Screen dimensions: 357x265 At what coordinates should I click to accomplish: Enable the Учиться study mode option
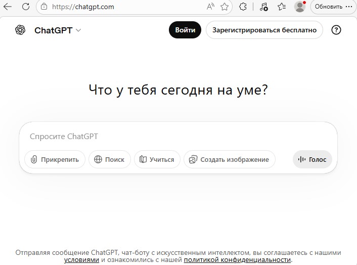coord(157,159)
